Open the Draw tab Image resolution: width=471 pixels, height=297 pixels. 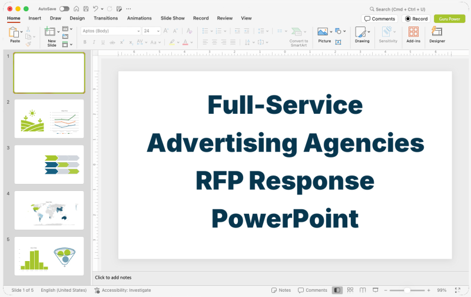pyautogui.click(x=55, y=18)
